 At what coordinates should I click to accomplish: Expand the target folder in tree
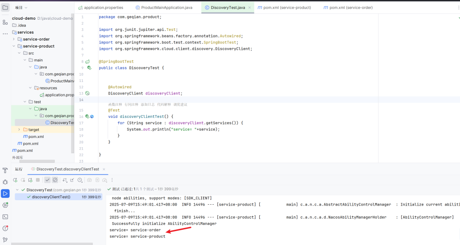tap(19, 129)
